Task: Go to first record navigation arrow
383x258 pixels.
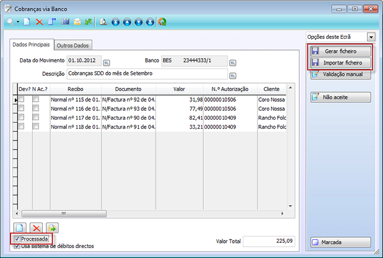Action: tap(115, 22)
